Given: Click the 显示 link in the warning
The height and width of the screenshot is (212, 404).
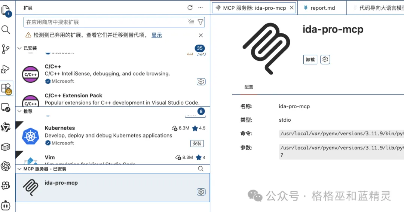Looking at the screenshot, I should tap(157, 35).
